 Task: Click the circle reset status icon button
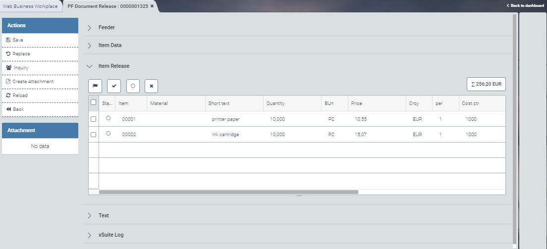tap(133, 86)
